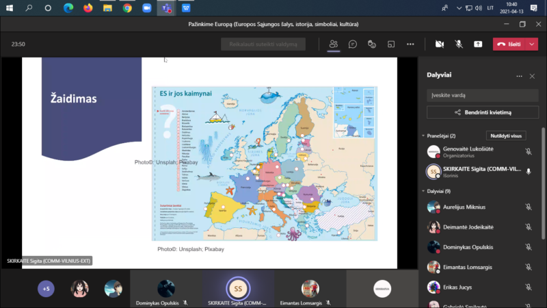This screenshot has height=308, width=547.
Task: Toggle mute for Genovaitė Lukošiūtė
Action: tap(529, 152)
